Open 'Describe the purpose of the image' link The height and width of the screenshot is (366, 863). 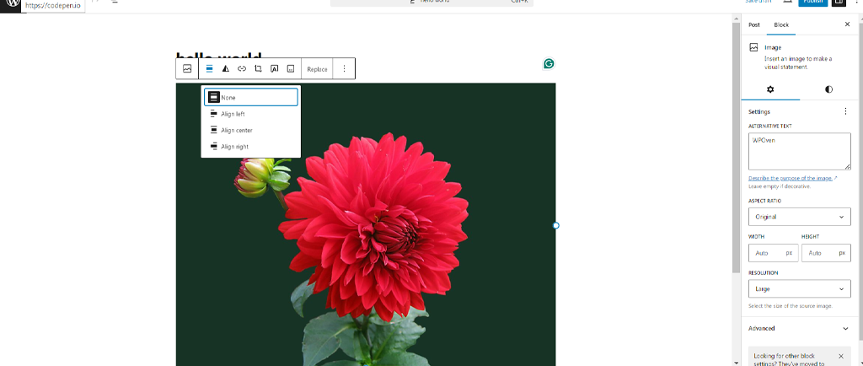tap(791, 178)
